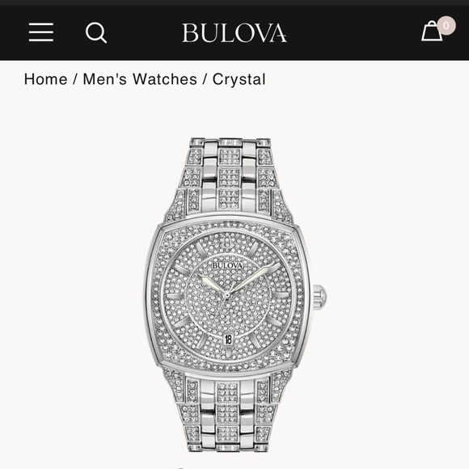469x469 pixels.
Task: Click the watch dial Bulova lettering
Action: (227, 265)
